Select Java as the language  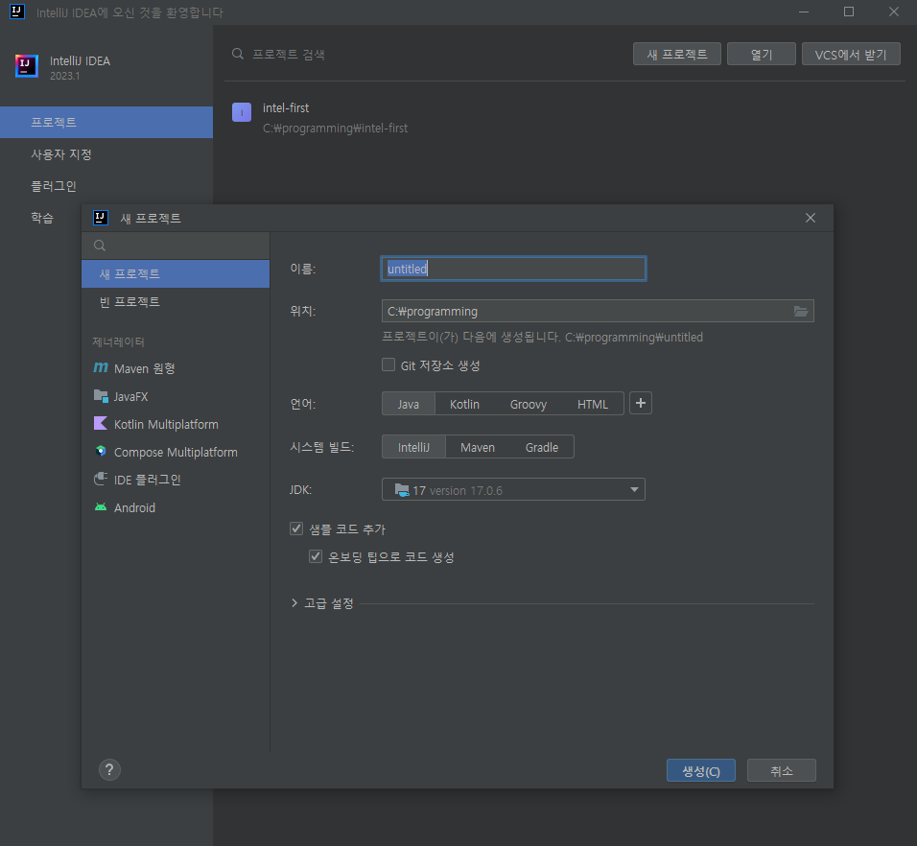(409, 404)
